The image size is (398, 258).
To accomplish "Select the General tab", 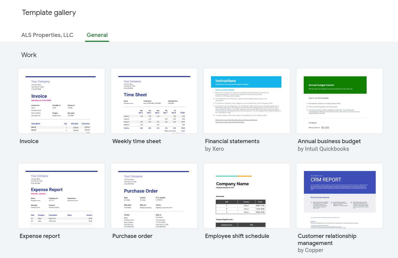I will (x=97, y=35).
